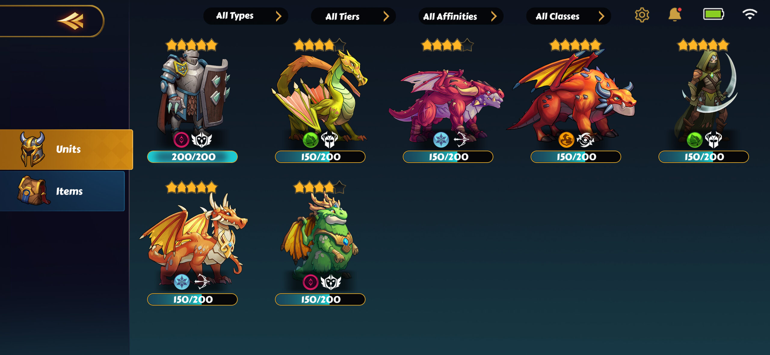This screenshot has width=770, height=355.
Task: Tap the golden back arrow
Action: tap(71, 21)
